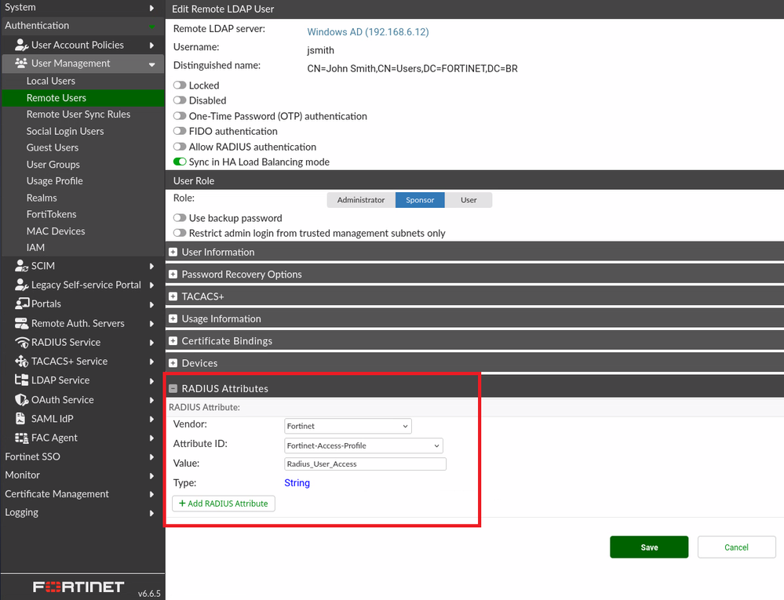Enable One-Time Password (OTP) authentication
This screenshot has width=784, height=600.
[x=180, y=116]
